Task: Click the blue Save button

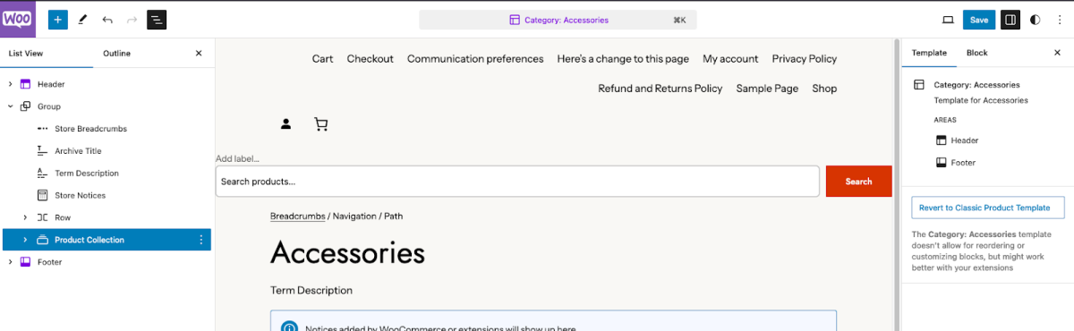Action: tap(979, 20)
